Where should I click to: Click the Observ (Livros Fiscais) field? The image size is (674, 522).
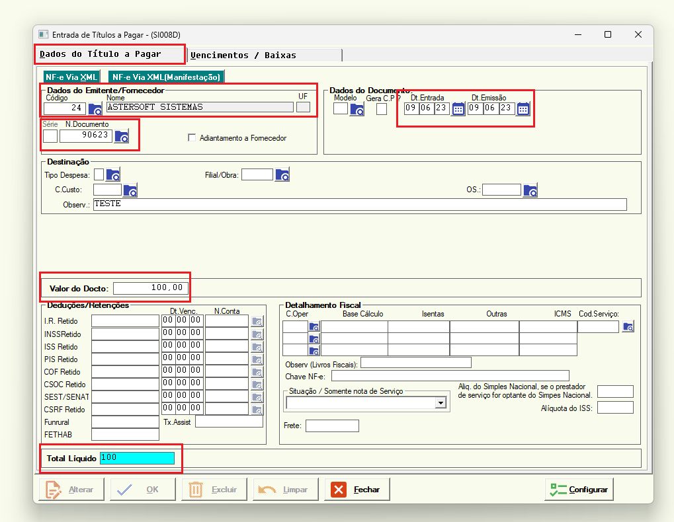(x=416, y=363)
